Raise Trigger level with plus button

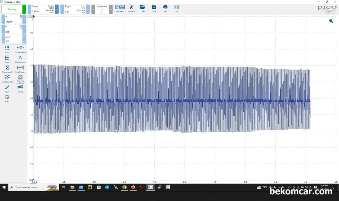pyautogui.click(x=88, y=9)
